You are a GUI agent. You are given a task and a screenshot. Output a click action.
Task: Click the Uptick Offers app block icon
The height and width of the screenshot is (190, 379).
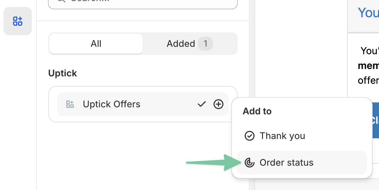click(70, 104)
